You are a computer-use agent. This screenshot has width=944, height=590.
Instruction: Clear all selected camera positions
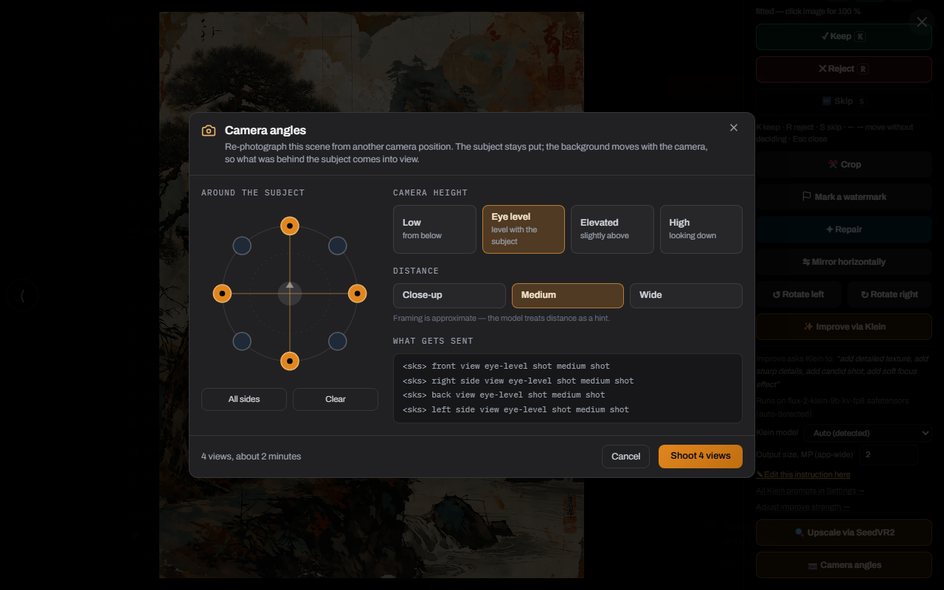pyautogui.click(x=336, y=399)
